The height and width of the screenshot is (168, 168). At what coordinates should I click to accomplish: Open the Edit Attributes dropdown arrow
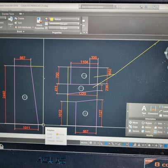pos(33,27)
